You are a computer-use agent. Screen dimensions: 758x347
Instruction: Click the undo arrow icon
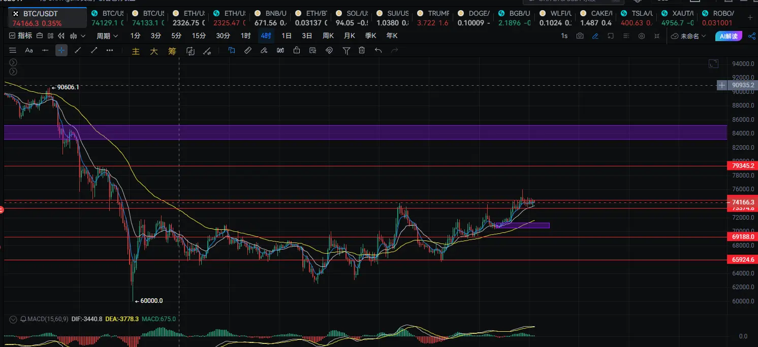tap(378, 50)
